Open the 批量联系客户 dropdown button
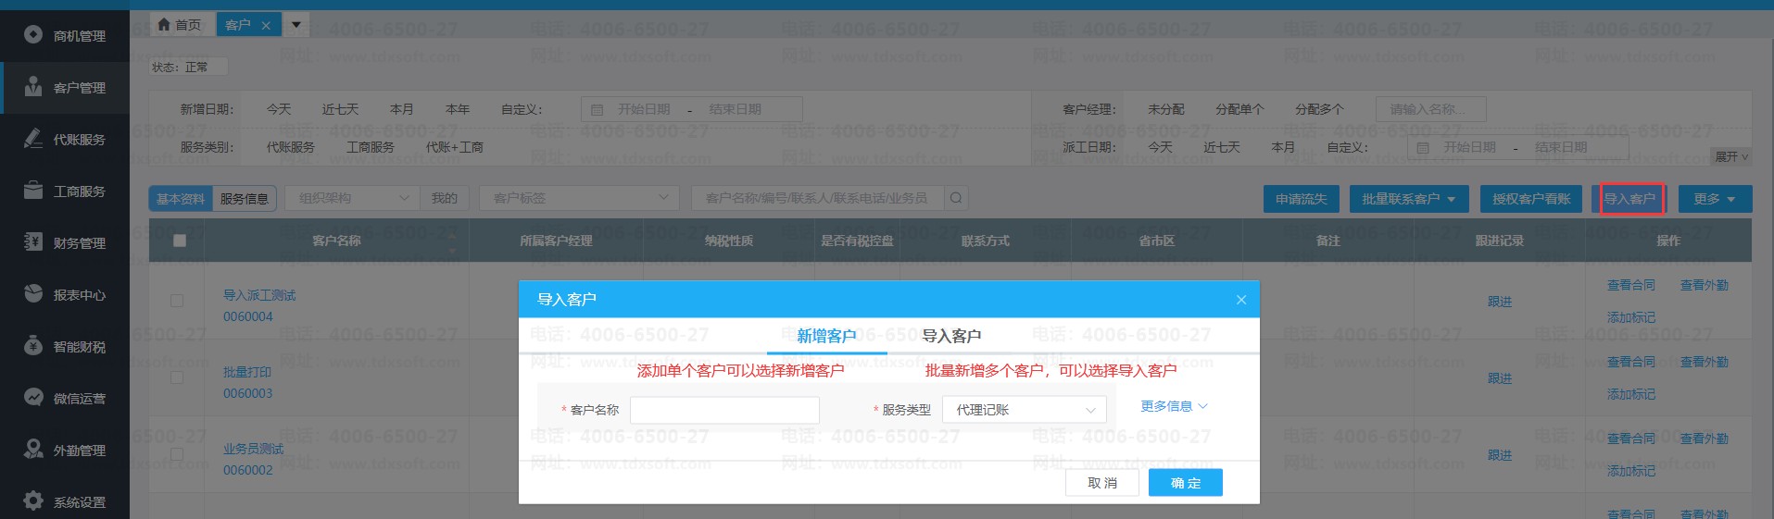 pyautogui.click(x=1408, y=199)
